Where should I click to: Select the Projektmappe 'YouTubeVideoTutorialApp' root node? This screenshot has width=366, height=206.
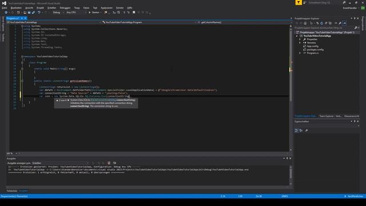point(327,33)
